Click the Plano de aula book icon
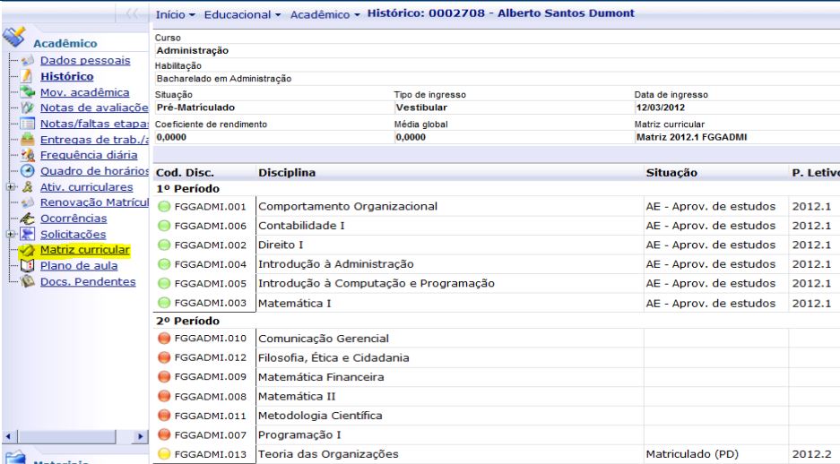 (x=27, y=266)
